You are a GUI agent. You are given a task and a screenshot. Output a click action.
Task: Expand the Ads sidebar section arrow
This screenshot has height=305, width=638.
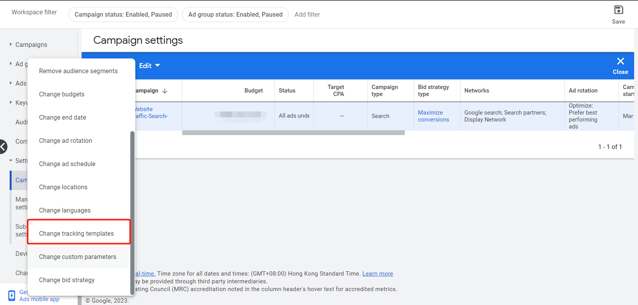coord(11,83)
